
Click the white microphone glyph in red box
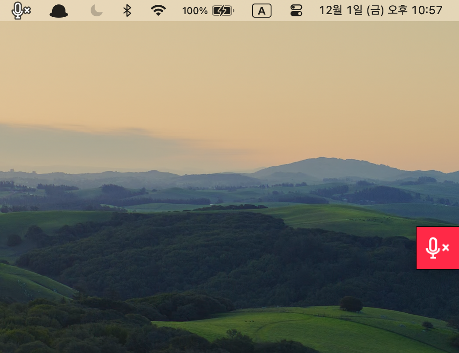tap(432, 248)
